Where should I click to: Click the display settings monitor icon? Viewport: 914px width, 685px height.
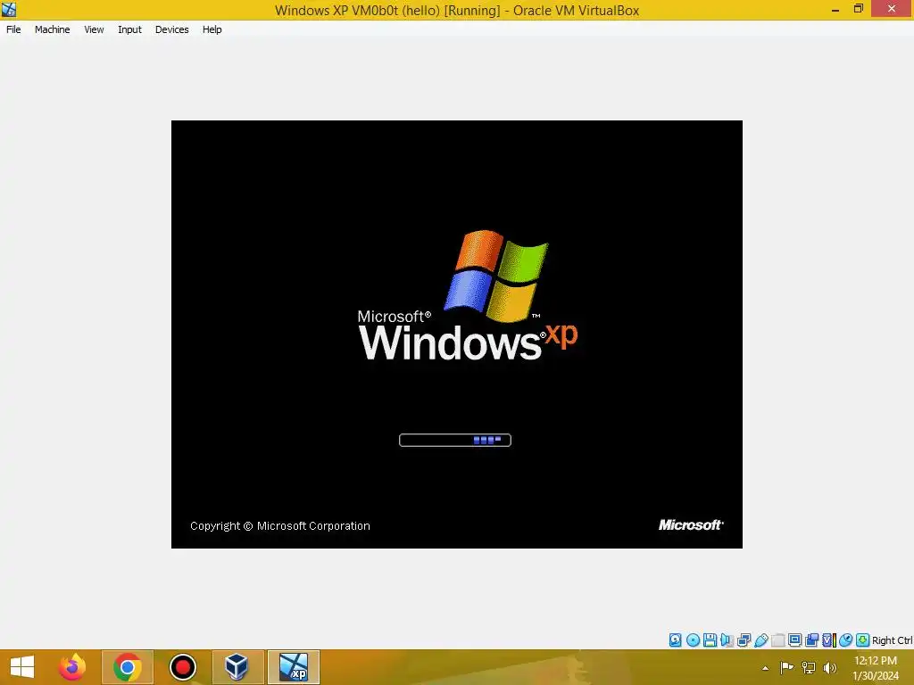(794, 640)
